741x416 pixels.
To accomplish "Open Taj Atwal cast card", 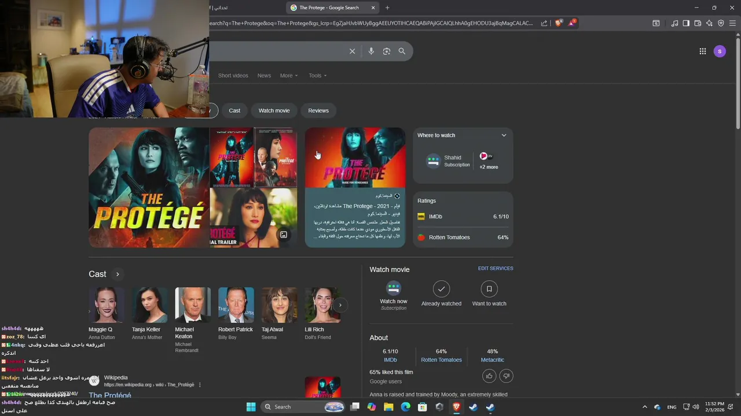I will [x=278, y=314].
